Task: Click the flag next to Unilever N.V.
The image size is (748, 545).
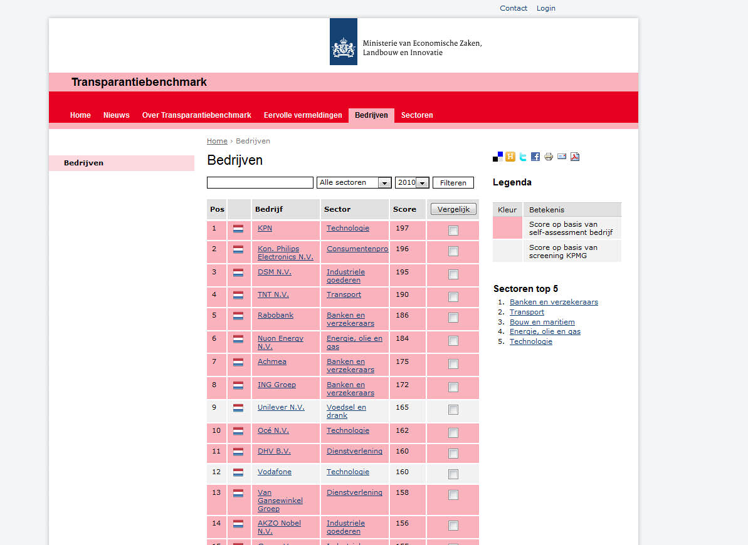Action: 238,408
